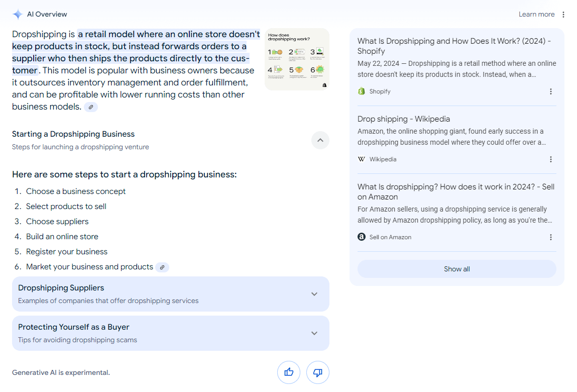Viewport: 577px width, 392px height.
Task: Expand the Protecting Yourself as a Buyer section
Action: click(x=170, y=333)
